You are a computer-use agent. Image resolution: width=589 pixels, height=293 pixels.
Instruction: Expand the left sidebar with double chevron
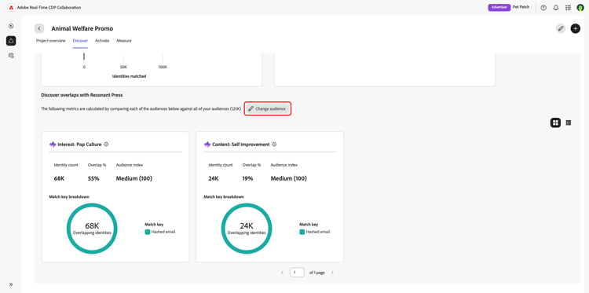[x=11, y=284]
